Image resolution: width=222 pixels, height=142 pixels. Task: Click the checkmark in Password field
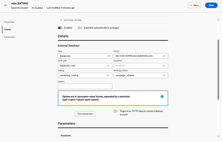point(164,66)
